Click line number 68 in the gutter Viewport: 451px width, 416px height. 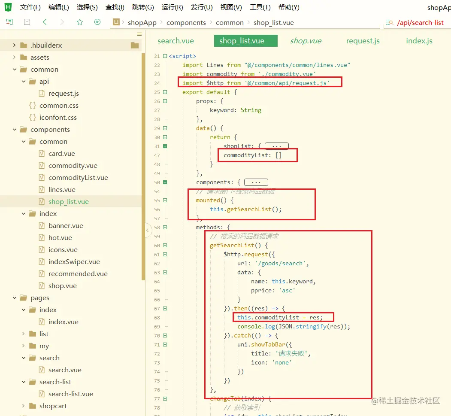[x=157, y=318]
